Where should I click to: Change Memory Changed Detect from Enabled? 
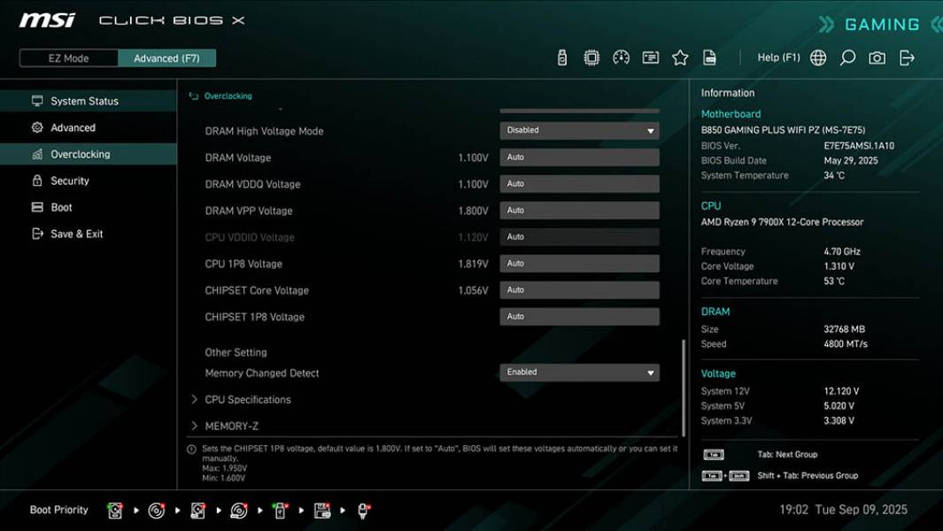(x=579, y=372)
